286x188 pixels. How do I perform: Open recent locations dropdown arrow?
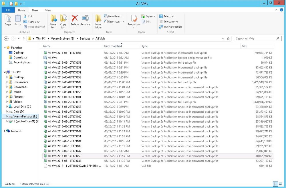pos(18,39)
